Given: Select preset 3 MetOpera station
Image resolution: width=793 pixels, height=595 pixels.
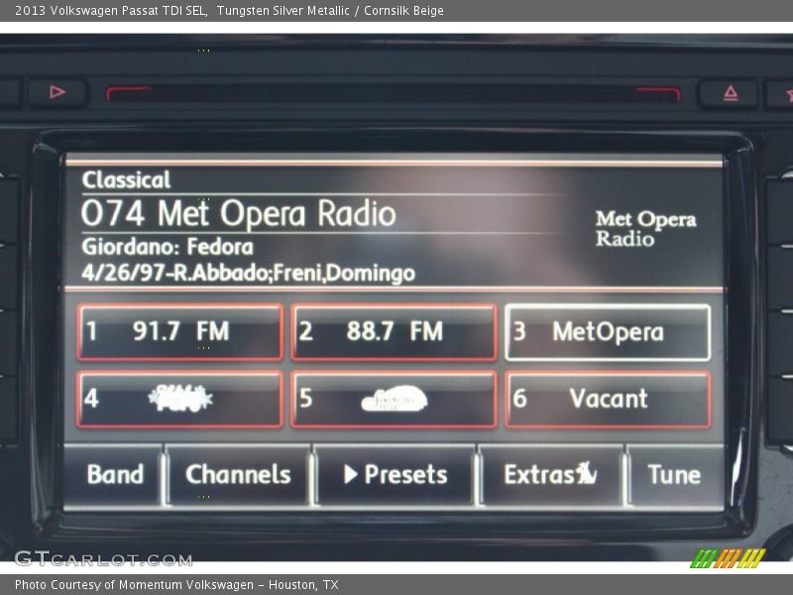Looking at the screenshot, I should [608, 332].
